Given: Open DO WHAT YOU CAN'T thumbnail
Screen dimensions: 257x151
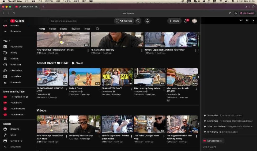Looking at the screenshot, I should [x=117, y=77].
